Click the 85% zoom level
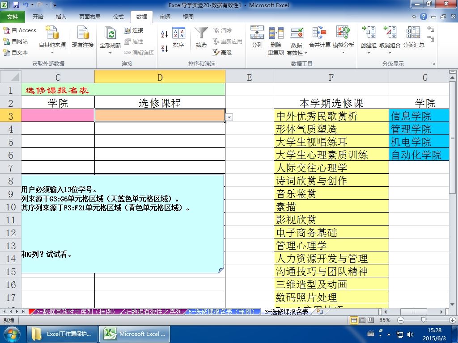 384,320
